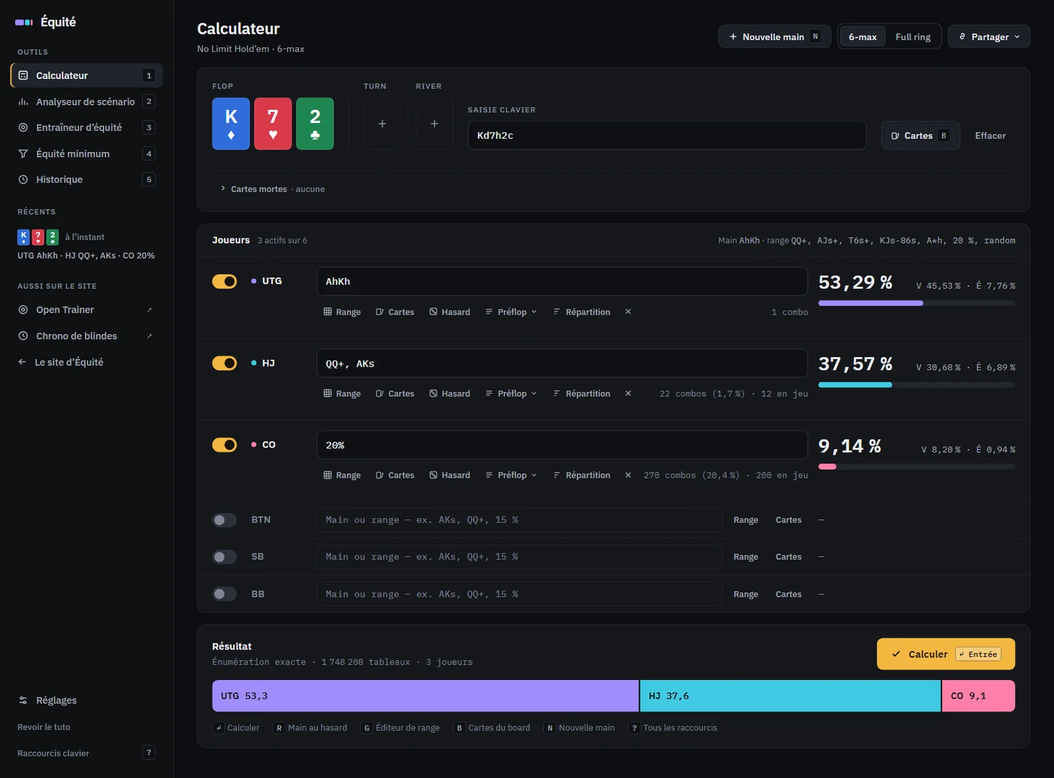This screenshot has height=778, width=1054.
Task: Click the UTG 53,3 equity bar segment
Action: pyautogui.click(x=425, y=696)
